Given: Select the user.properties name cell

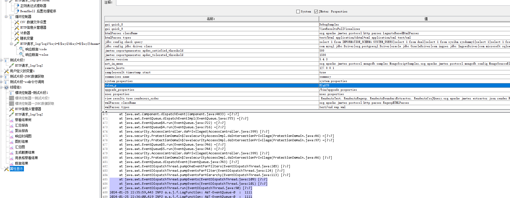Looking at the screenshot, I should click(x=212, y=94).
